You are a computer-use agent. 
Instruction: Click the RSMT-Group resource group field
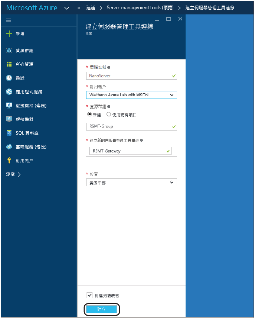point(131,126)
